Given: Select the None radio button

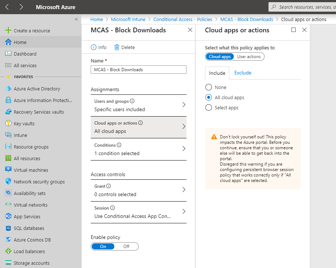Looking at the screenshot, I should [x=209, y=87].
